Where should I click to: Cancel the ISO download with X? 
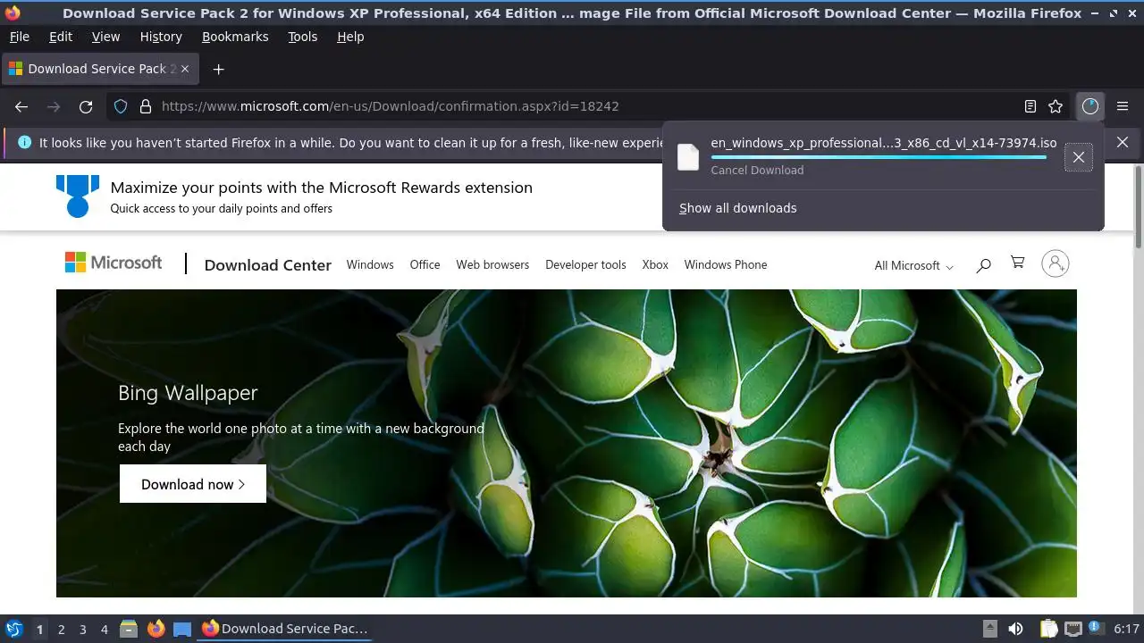[1079, 157]
